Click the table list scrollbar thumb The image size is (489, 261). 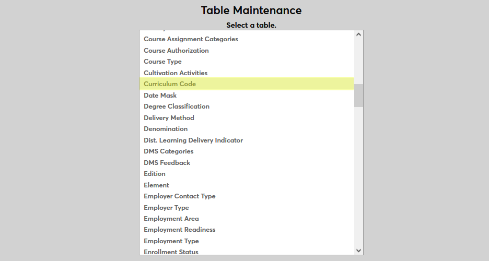click(358, 95)
